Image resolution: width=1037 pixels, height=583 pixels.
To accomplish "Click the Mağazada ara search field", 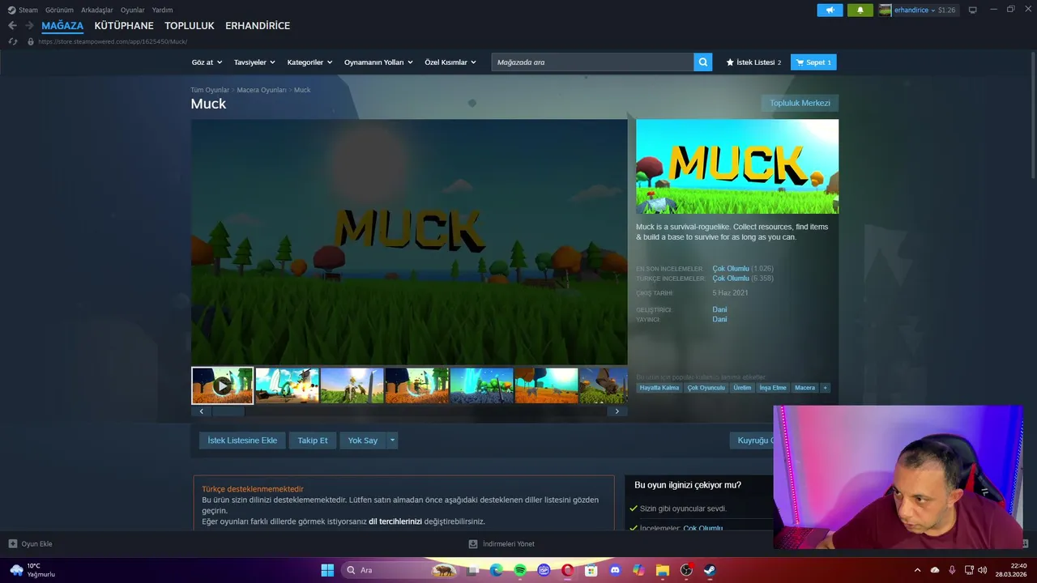I will pyautogui.click(x=592, y=62).
